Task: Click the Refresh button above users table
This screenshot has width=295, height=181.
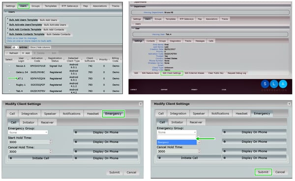Action: pyautogui.click(x=12, y=53)
